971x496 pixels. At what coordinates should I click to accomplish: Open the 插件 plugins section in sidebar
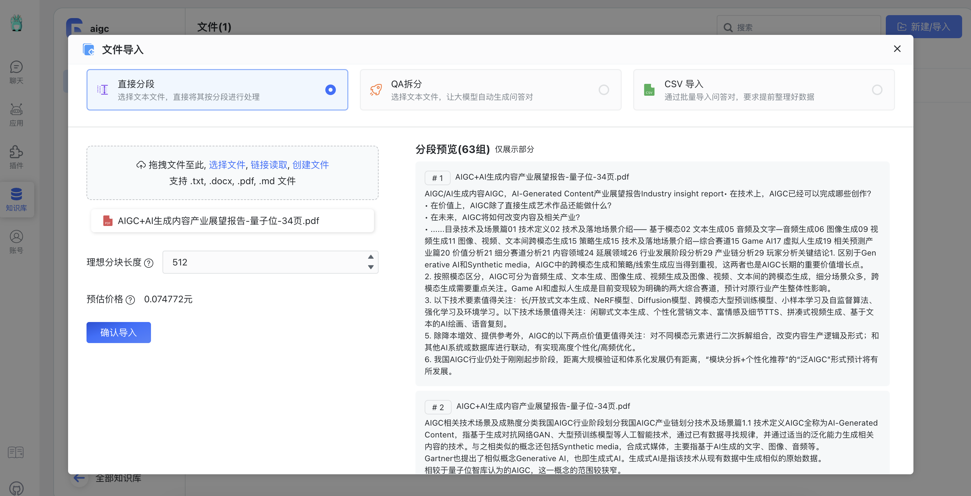pyautogui.click(x=16, y=157)
